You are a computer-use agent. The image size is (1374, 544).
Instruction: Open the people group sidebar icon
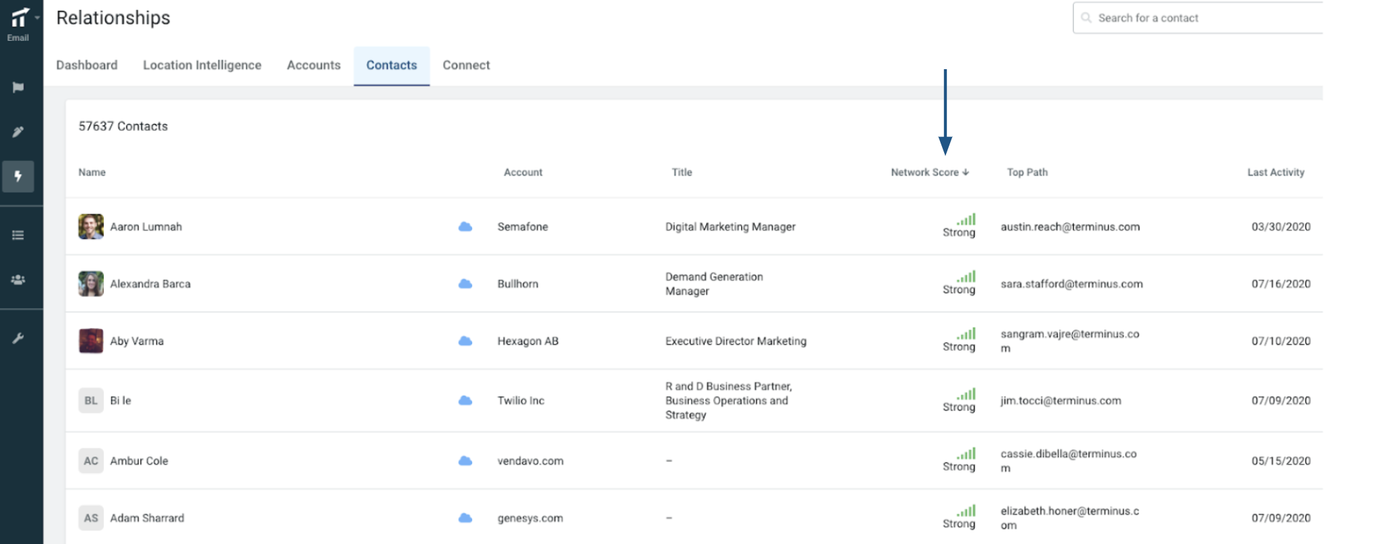[18, 279]
